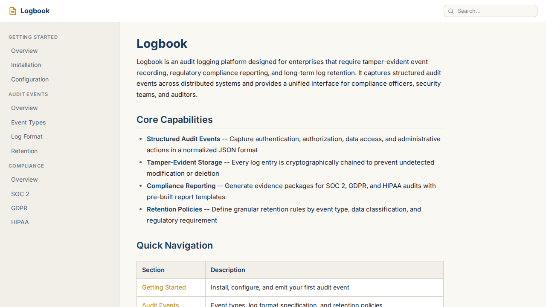Open the SOC 2 compliance page
The height and width of the screenshot is (307, 546).
coord(20,194)
